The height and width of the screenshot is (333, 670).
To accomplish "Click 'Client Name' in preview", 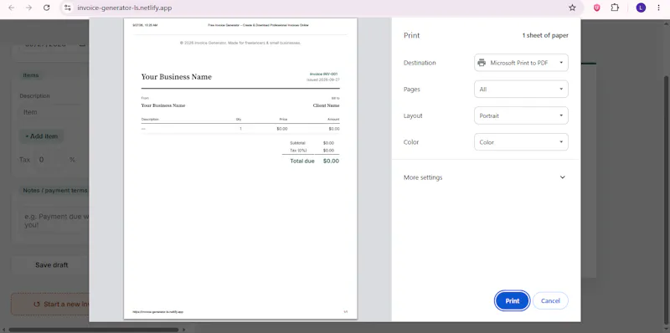I will point(326,105).
